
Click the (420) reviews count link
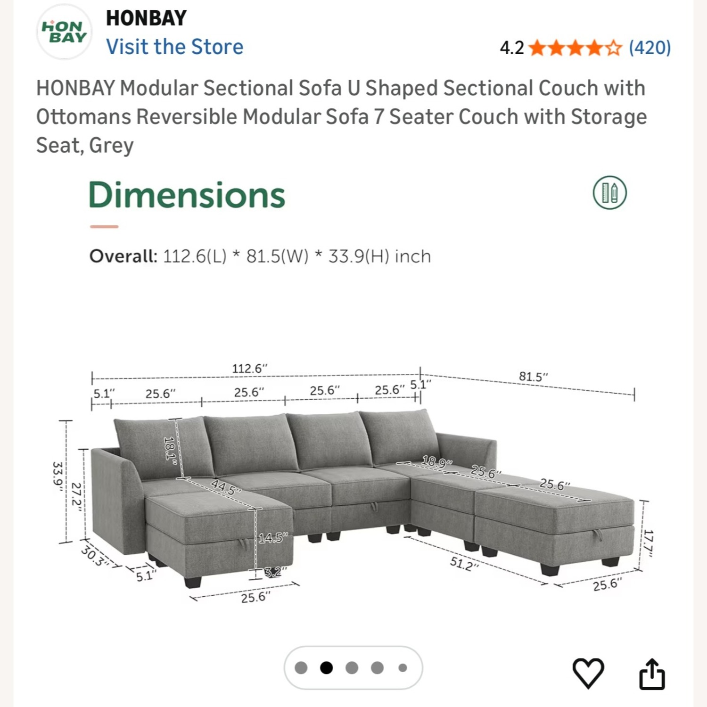[649, 47]
